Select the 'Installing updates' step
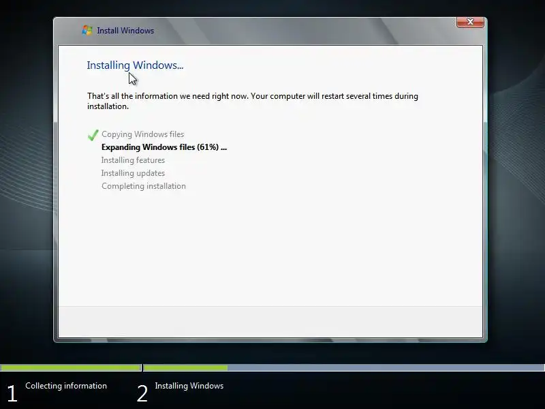Screen dimensions: 545x409 coord(133,173)
